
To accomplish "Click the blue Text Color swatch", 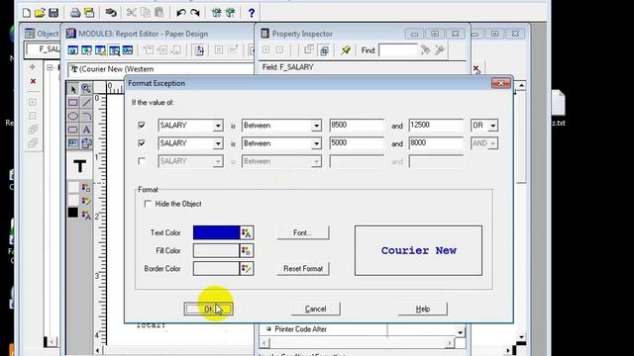I will click(216, 233).
